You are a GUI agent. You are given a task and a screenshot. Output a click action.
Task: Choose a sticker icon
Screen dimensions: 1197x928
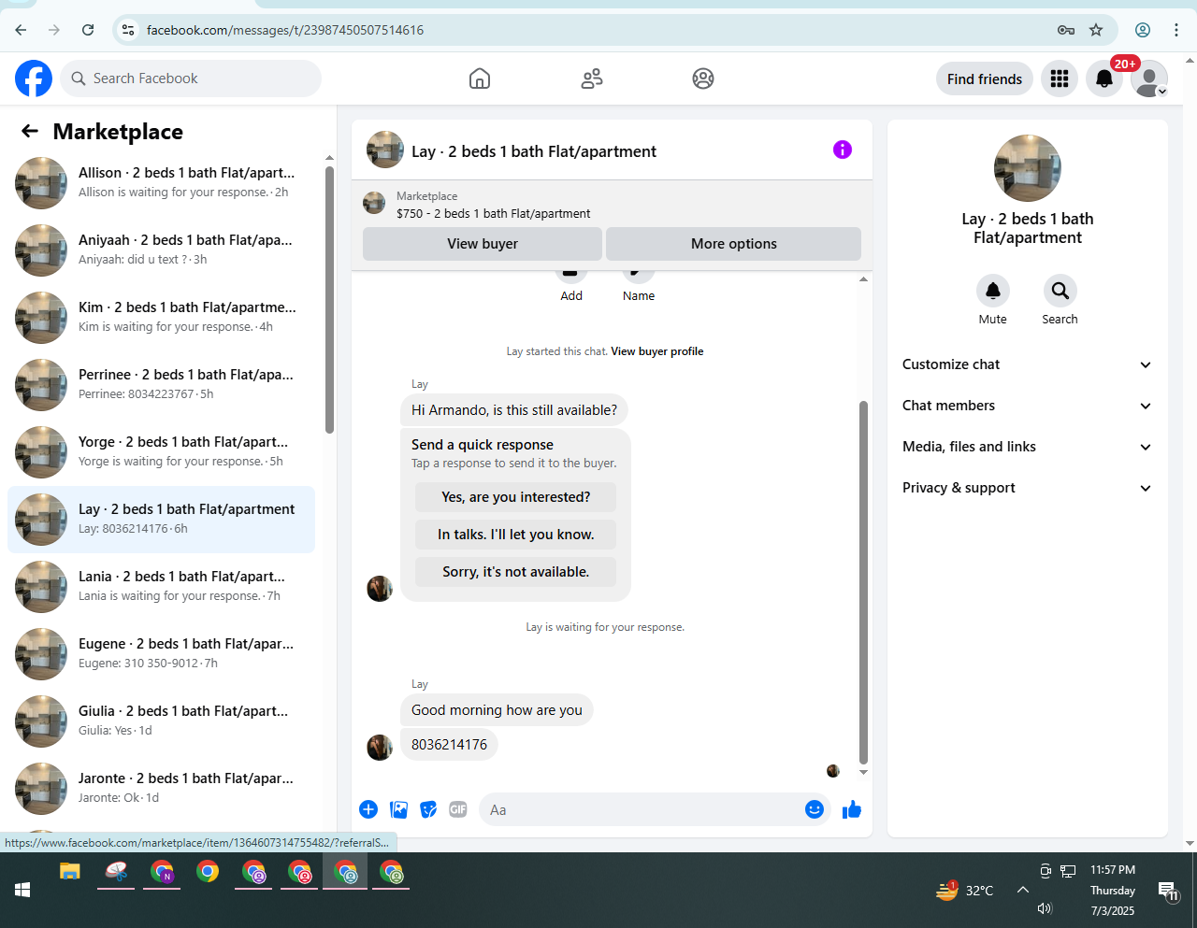[x=428, y=809]
